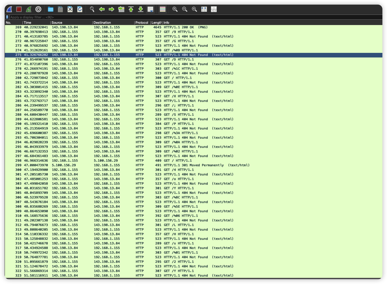Sort by the Info column header
The height and width of the screenshot is (284, 387).
(272, 23)
